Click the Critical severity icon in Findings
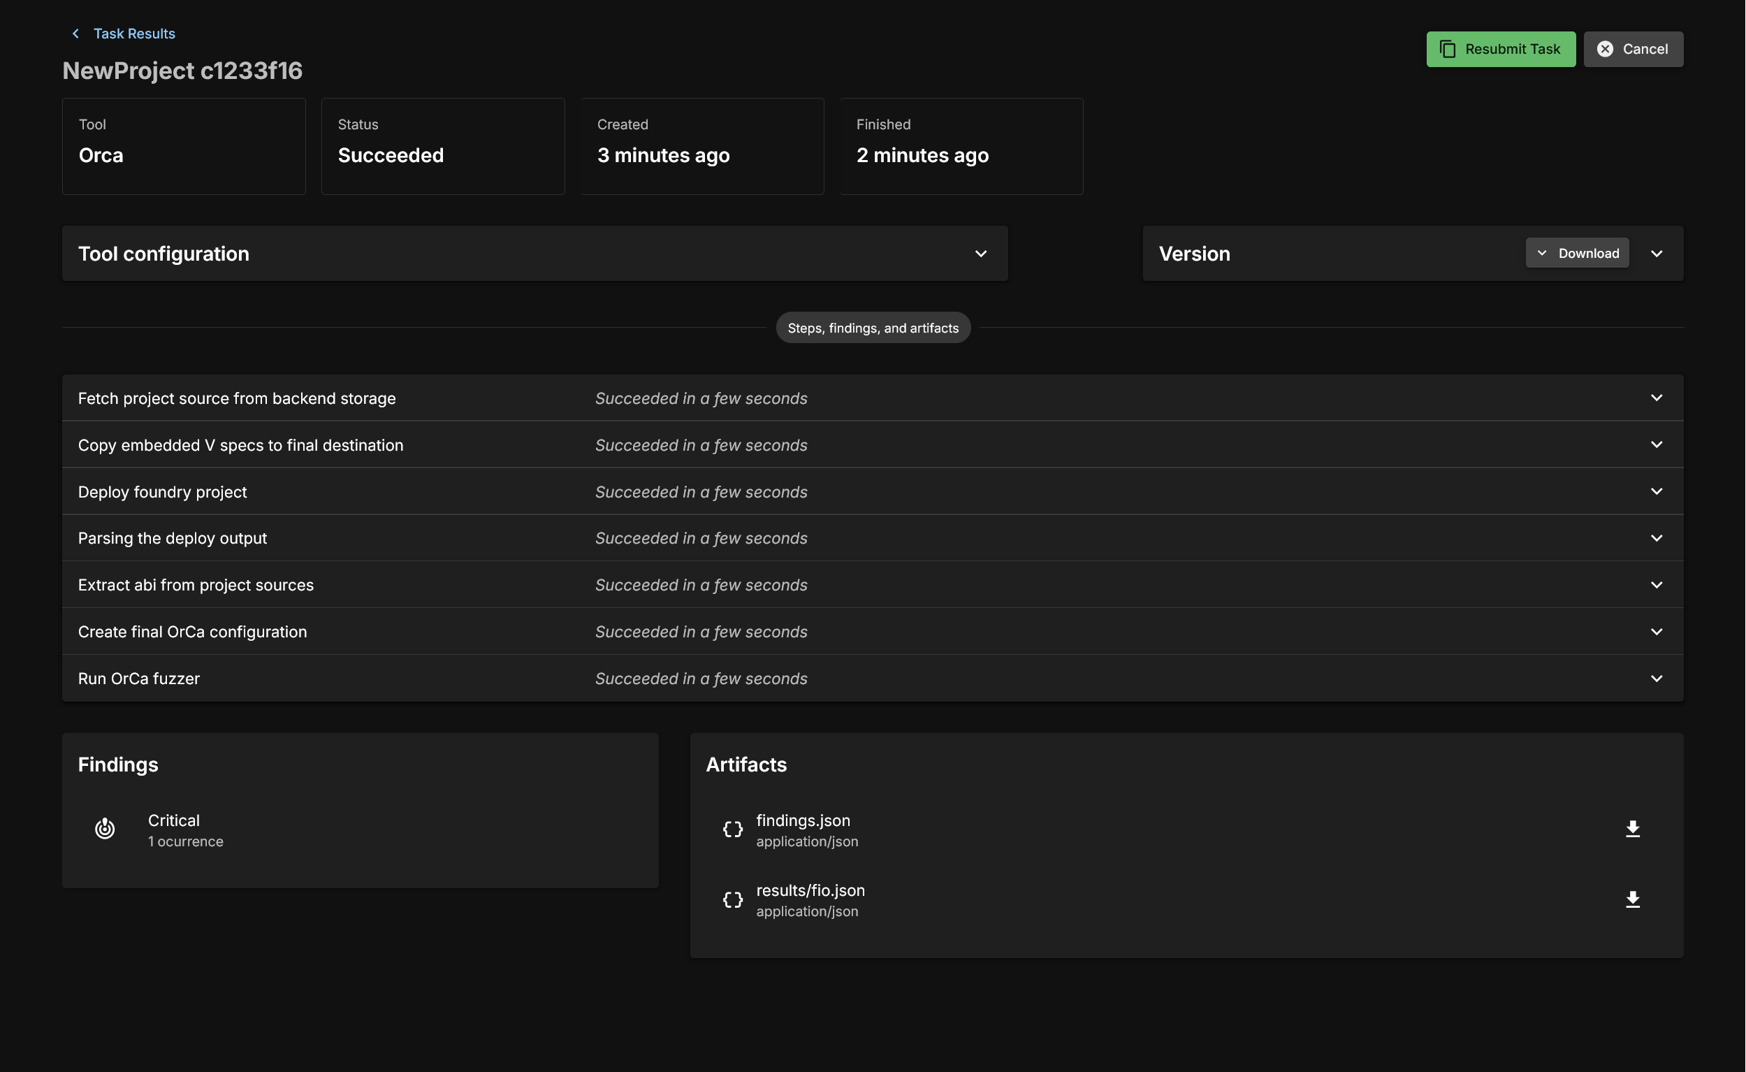 pyautogui.click(x=105, y=828)
